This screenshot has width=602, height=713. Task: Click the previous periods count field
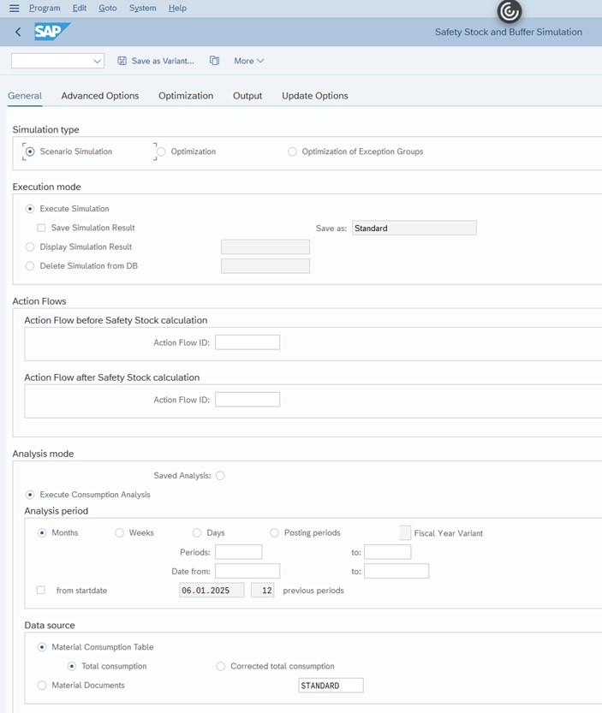(263, 591)
